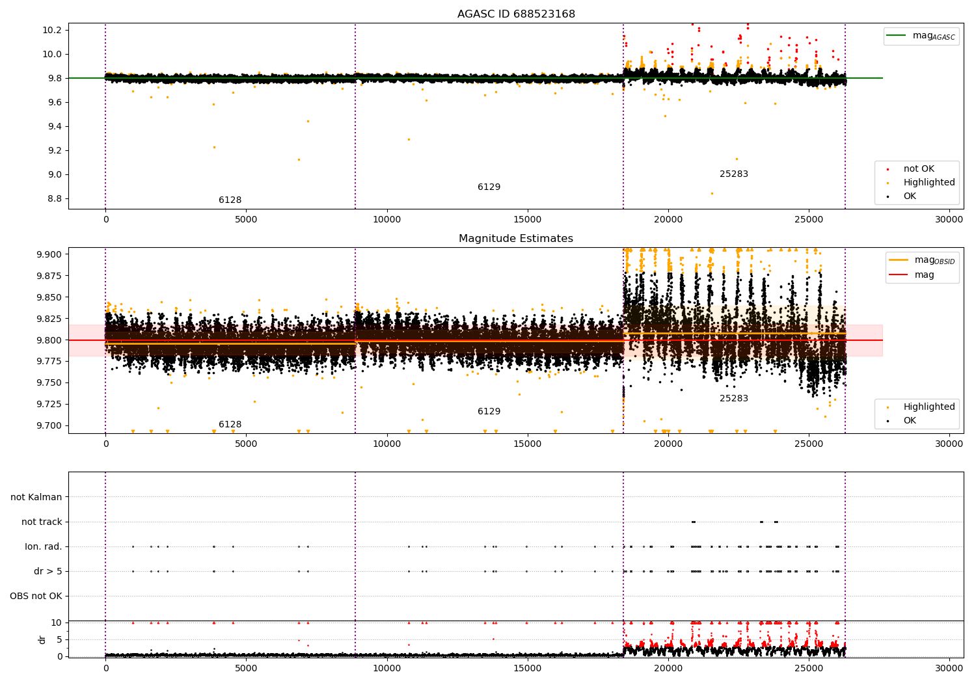The image size is (976, 683).
Task: Click the '9.900' y-axis tick in middle plot
Action: click(x=49, y=254)
